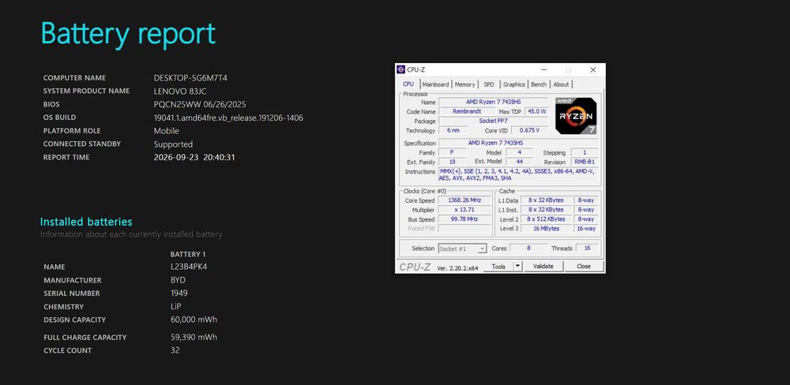Click the Code Name value Rembrandt
The width and height of the screenshot is (790, 385).
tap(467, 112)
